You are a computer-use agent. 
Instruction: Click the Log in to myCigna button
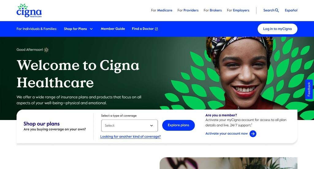(x=277, y=29)
